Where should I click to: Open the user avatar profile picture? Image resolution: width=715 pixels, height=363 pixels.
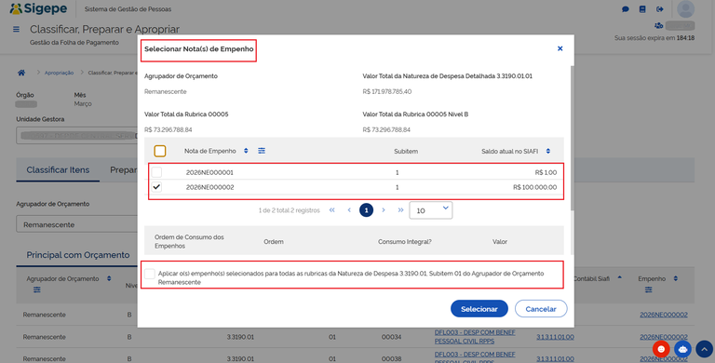tap(685, 9)
